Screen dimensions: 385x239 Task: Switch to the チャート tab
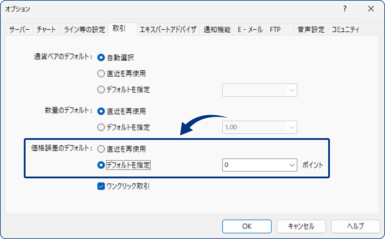pyautogui.click(x=46, y=29)
